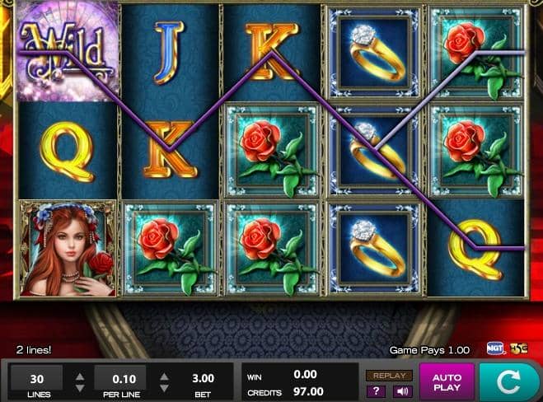This screenshot has height=402, width=543.
Task: Select the Lines value field showing 30
Action: tap(37, 378)
